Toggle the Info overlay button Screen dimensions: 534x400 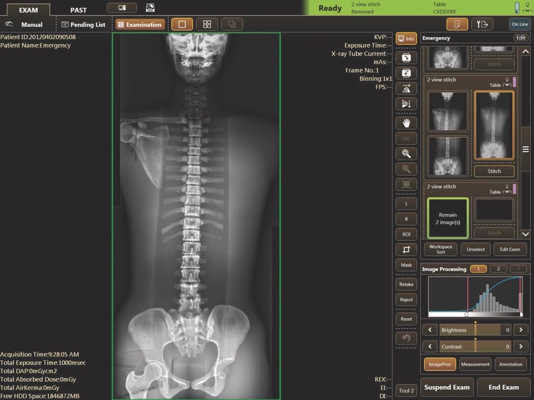point(406,39)
